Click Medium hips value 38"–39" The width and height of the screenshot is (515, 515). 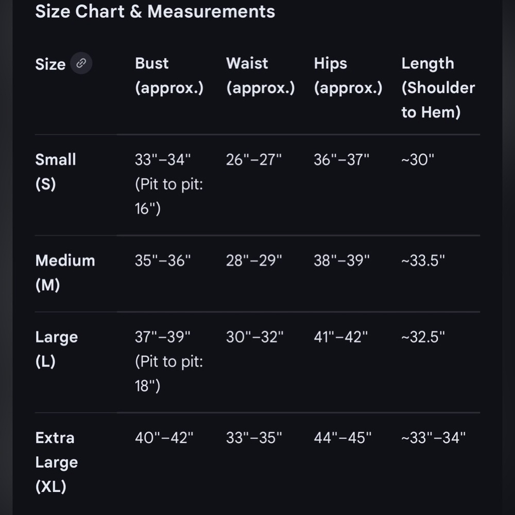341,261
